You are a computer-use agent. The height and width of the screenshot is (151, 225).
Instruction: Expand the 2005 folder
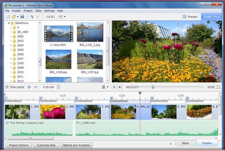[11, 50]
